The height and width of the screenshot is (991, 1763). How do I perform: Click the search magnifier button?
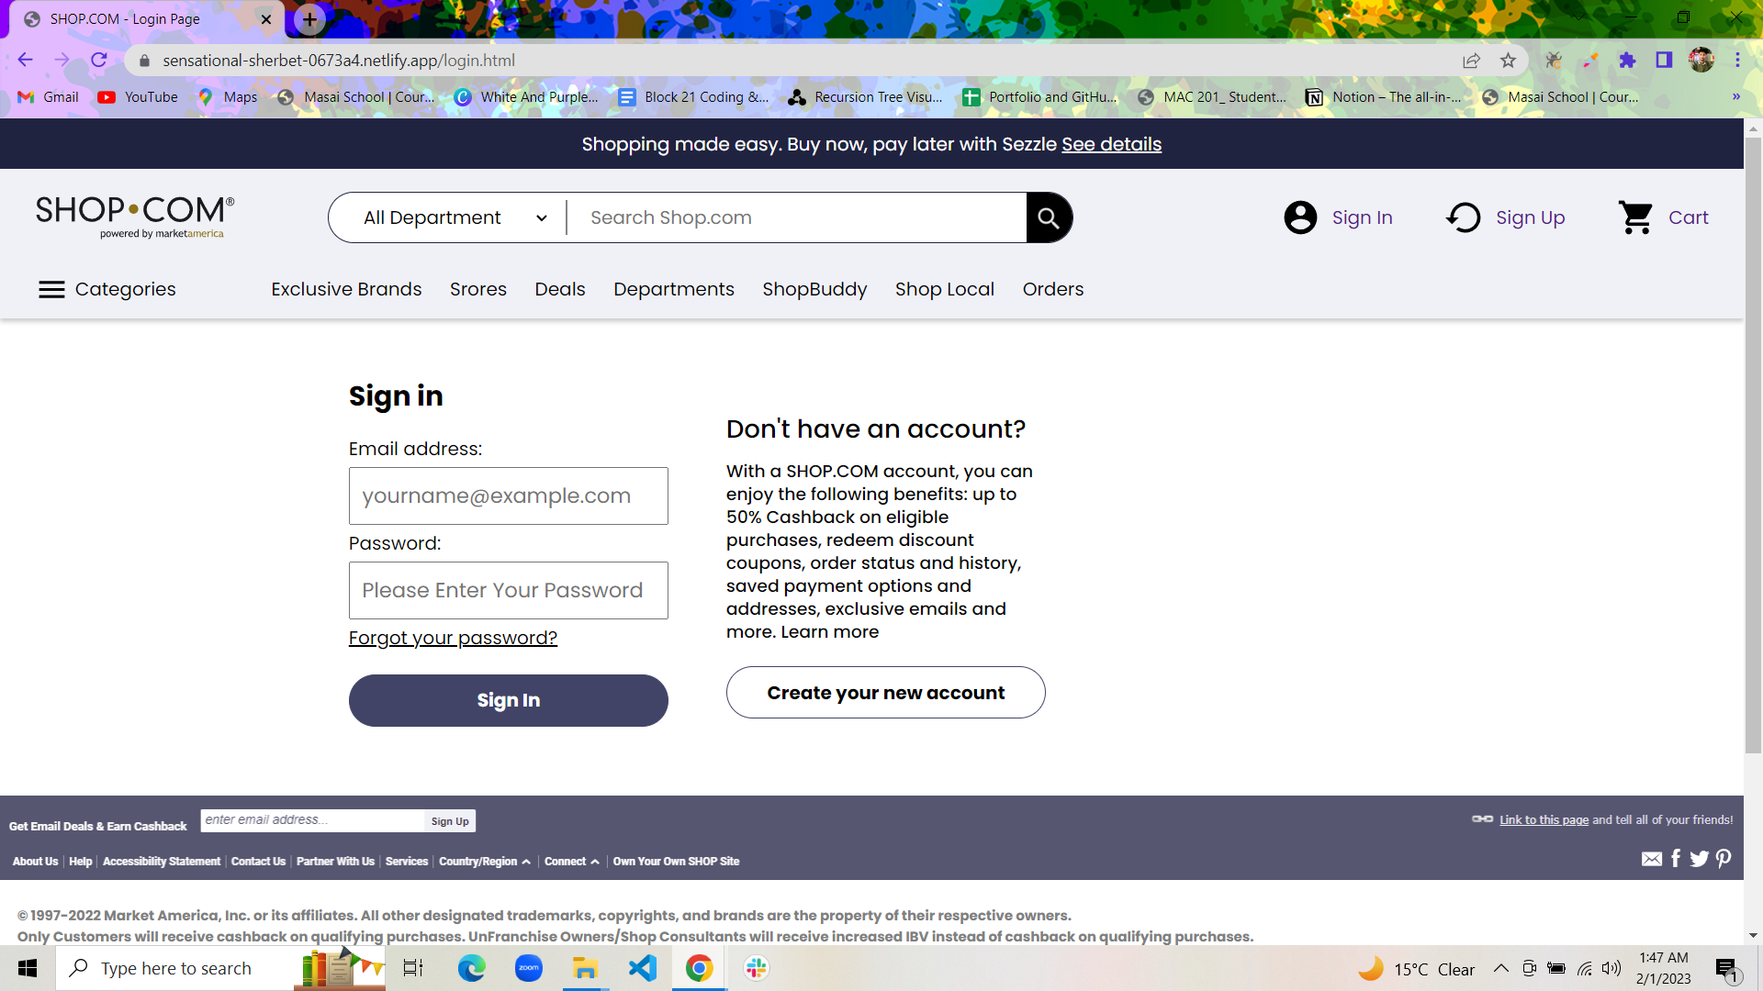point(1049,217)
